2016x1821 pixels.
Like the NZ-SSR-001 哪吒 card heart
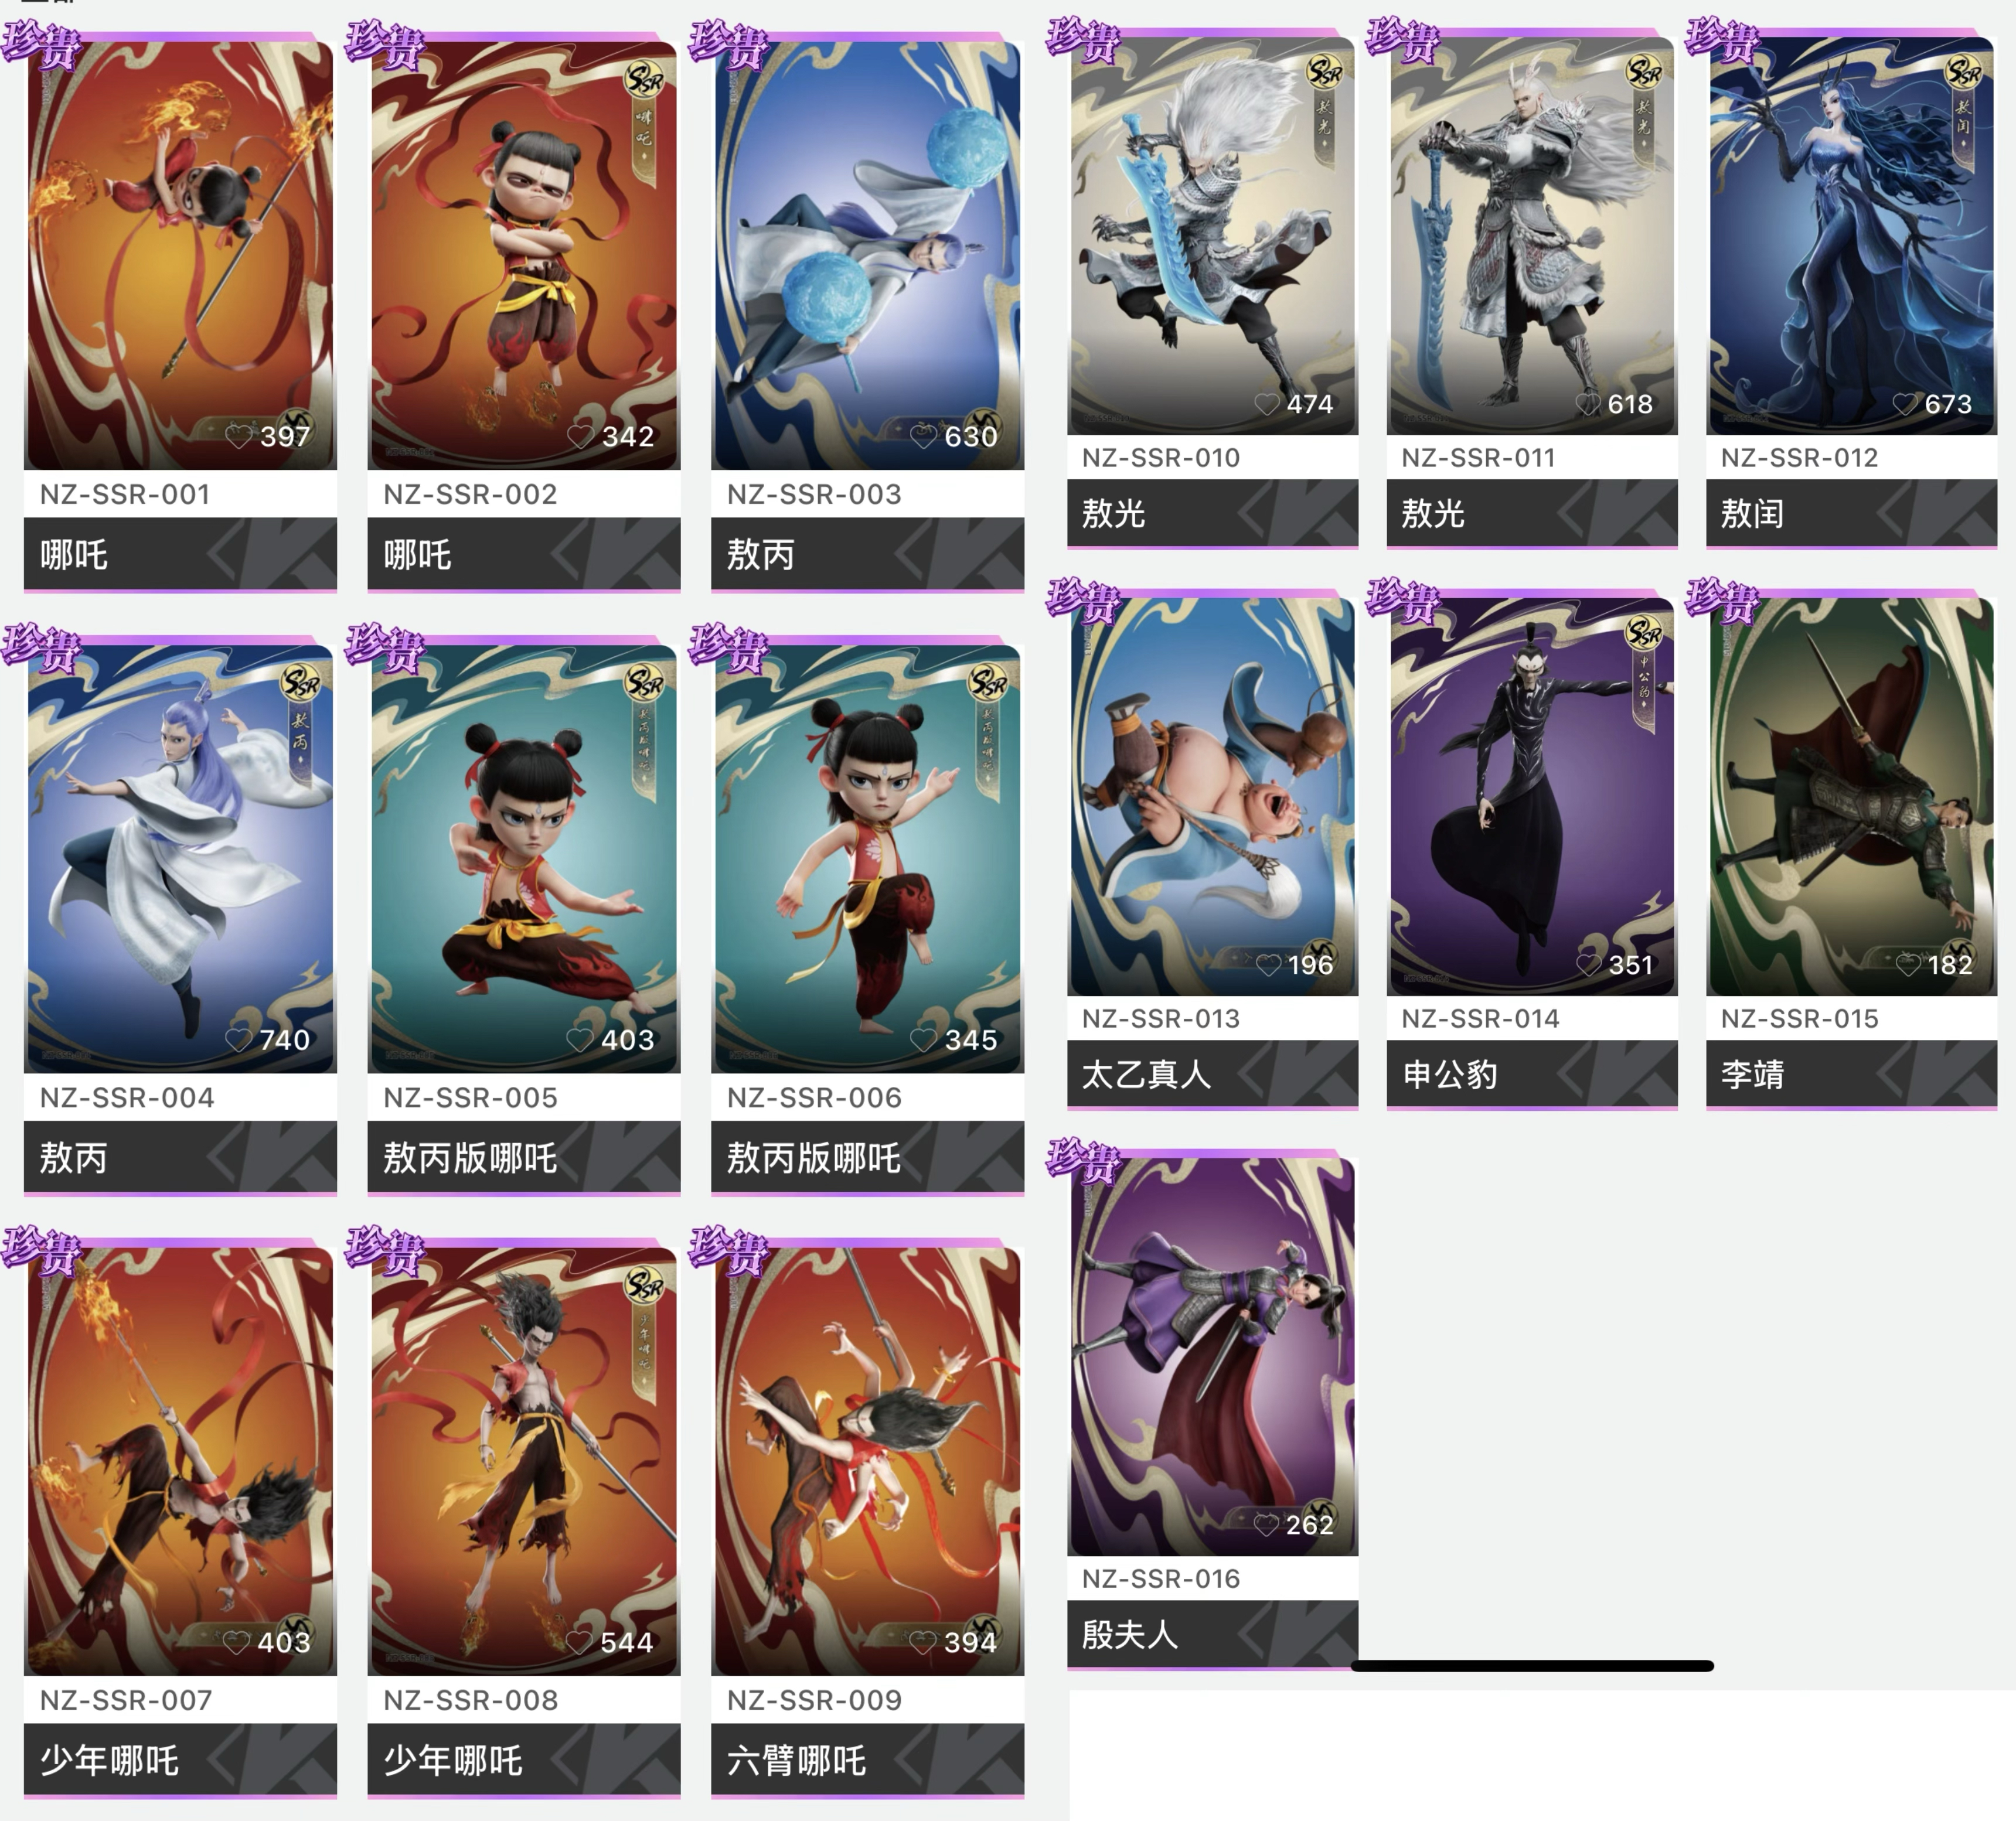click(238, 436)
